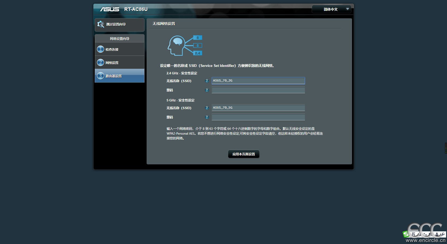Click the language dropdown arrow
Screen dimensions: 447x244
pos(347,9)
